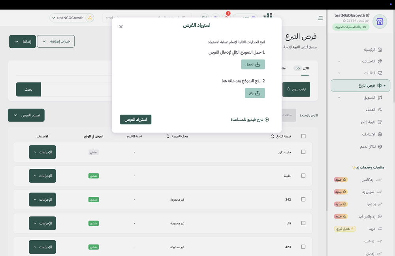Screen dimensions: 395x256
Task: Click the copy icon next to رقم المتجر
Action: (344, 21)
